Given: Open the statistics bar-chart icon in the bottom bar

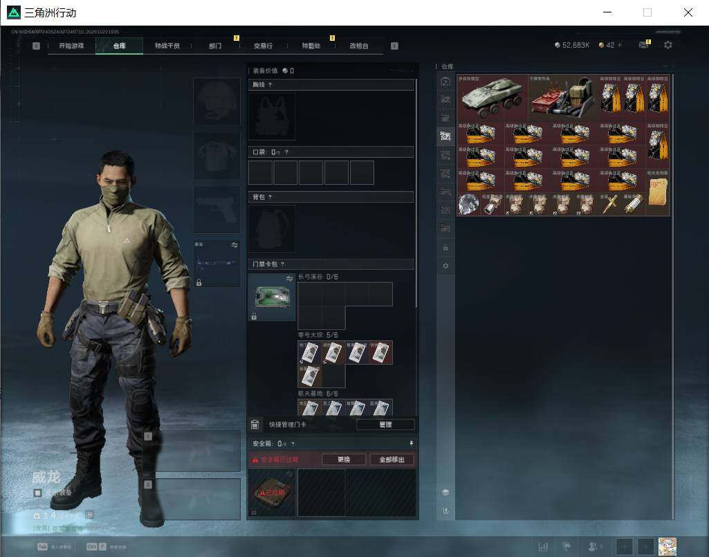Looking at the screenshot, I should 543,547.
